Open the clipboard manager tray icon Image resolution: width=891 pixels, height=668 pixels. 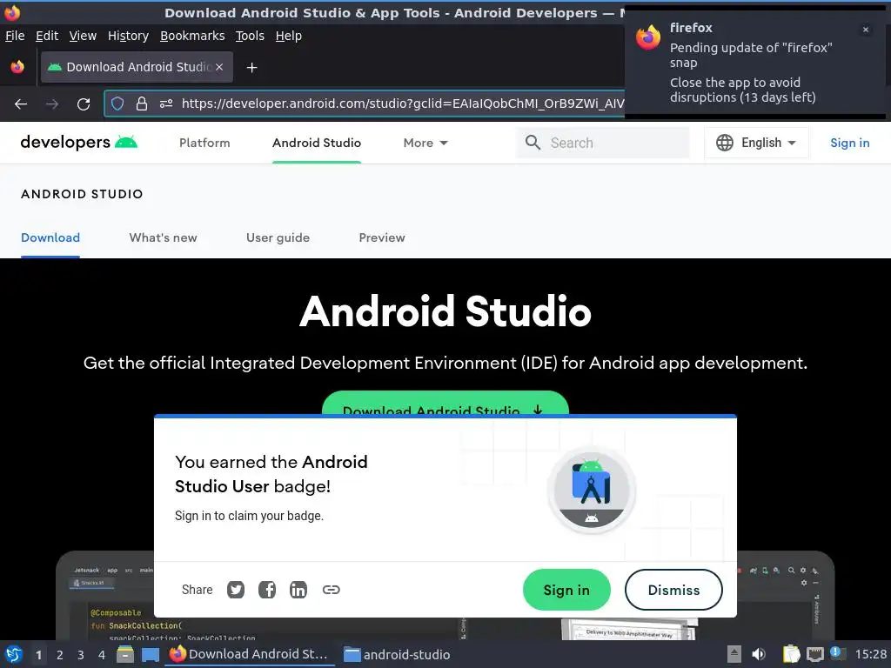[791, 654]
